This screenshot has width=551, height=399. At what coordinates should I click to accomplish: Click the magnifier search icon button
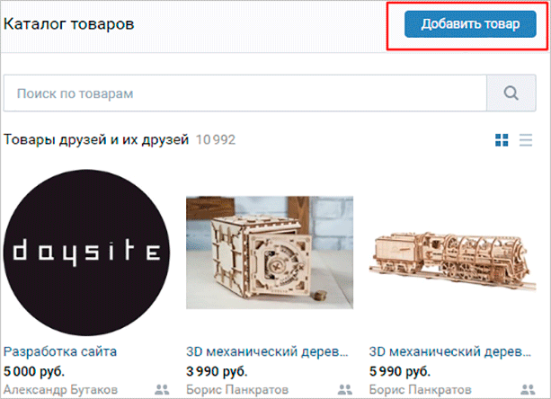tap(511, 93)
